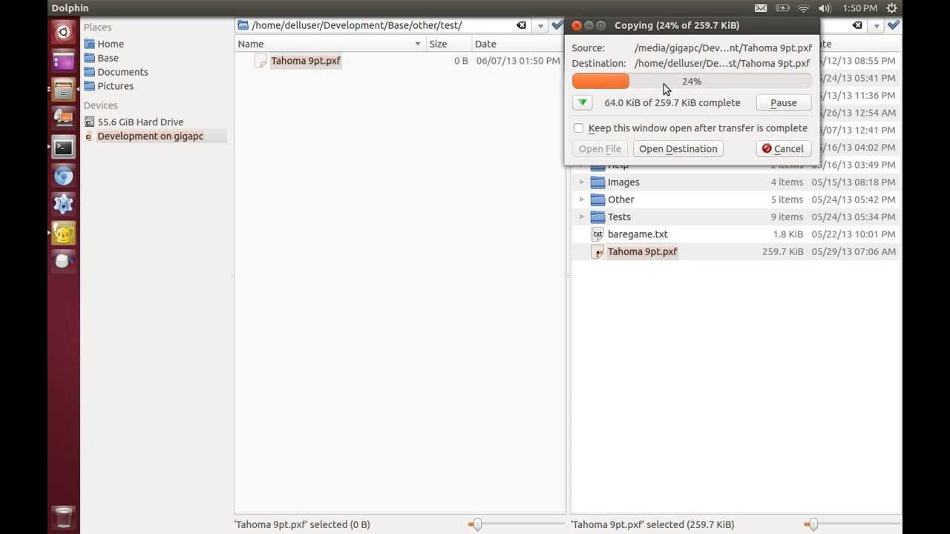The height and width of the screenshot is (534, 950).
Task: Adjust the left pane's zoom slider
Action: (x=476, y=524)
